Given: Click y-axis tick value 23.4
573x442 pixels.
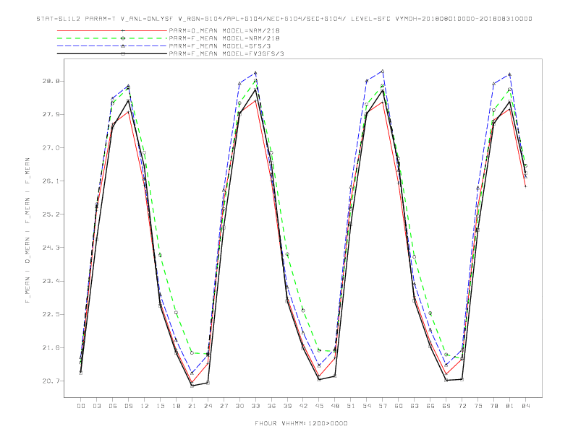Looking at the screenshot, I should [51, 281].
